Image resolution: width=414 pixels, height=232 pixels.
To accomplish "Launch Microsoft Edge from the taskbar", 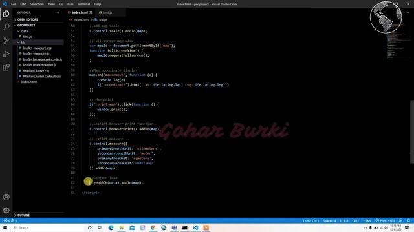I will point(111,227).
